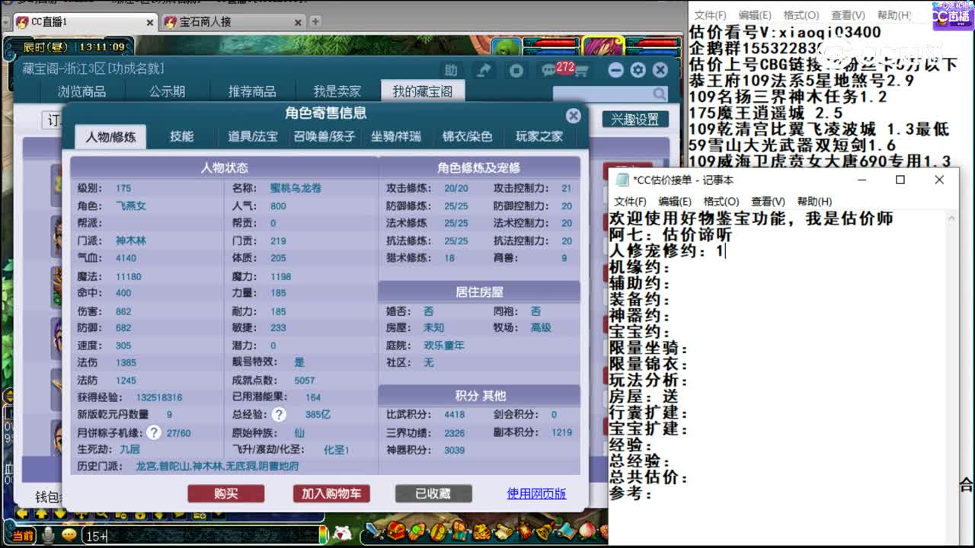Viewport: 975px width, 548px height.
Task: Switch to the 玩家之家 tab
Action: pyautogui.click(x=539, y=137)
